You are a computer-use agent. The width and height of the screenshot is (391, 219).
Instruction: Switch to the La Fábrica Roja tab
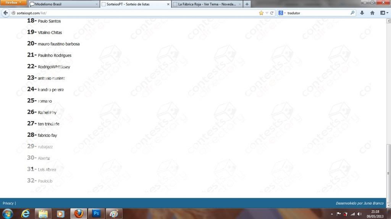coord(207,4)
